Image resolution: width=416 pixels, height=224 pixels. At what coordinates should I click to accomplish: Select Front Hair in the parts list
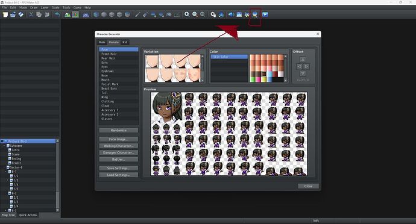point(119,54)
